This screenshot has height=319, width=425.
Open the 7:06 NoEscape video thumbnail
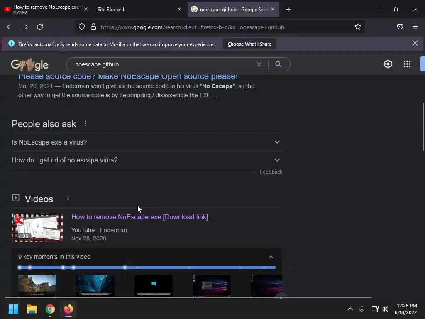coord(37,227)
